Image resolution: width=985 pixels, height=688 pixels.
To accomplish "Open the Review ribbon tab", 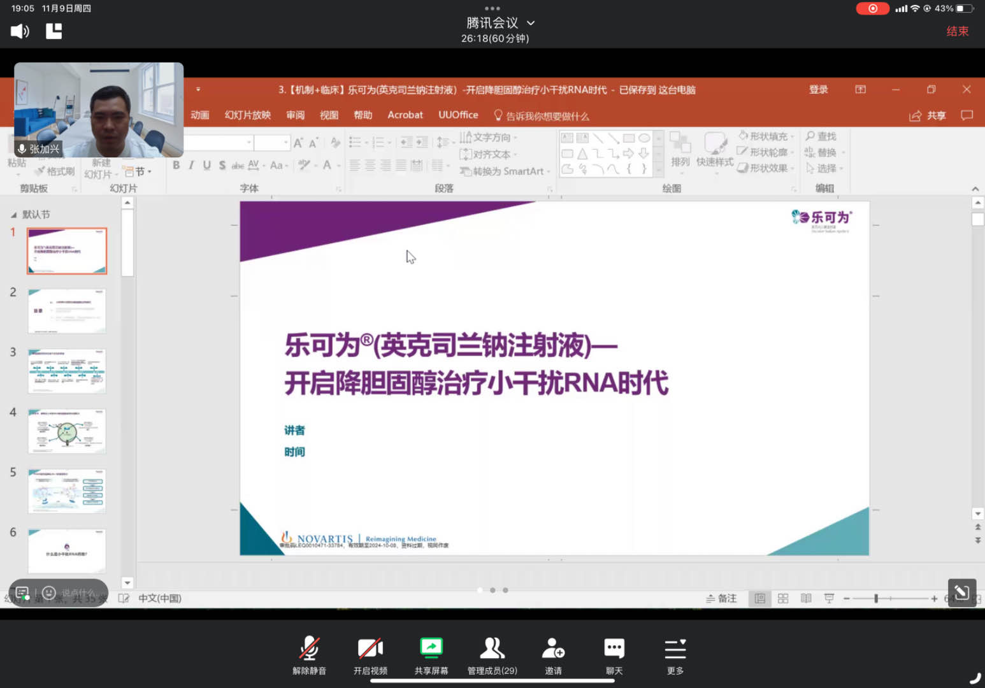I will [295, 115].
